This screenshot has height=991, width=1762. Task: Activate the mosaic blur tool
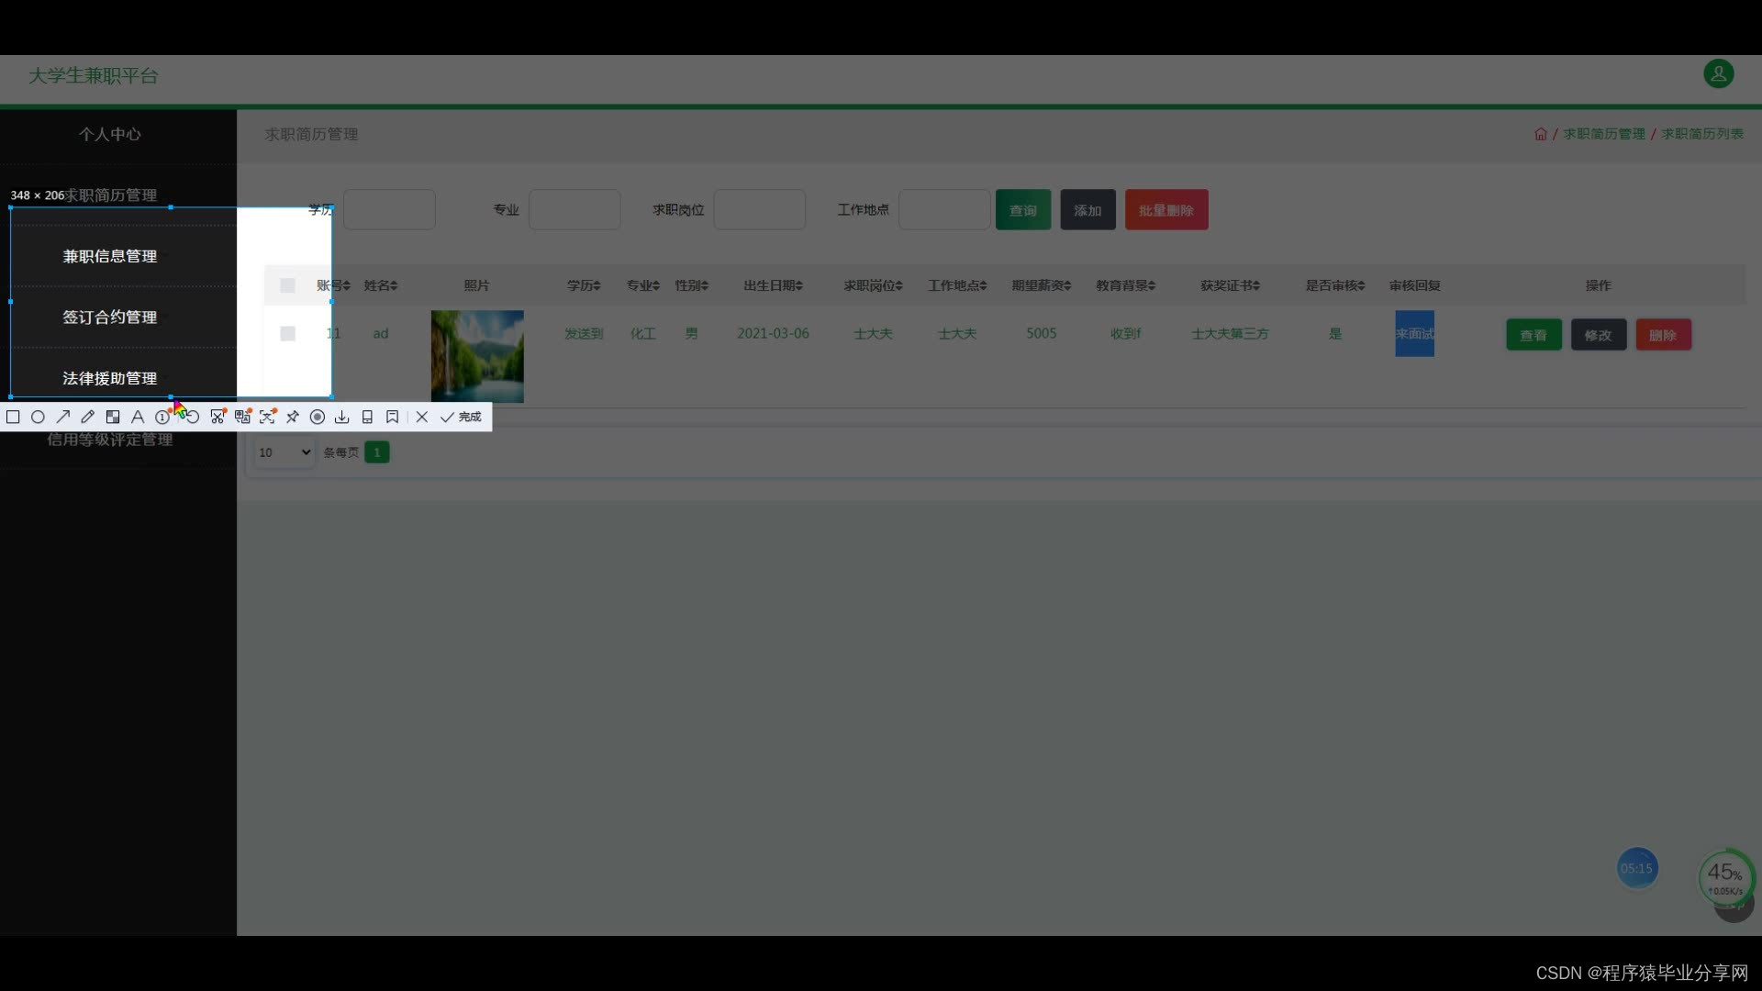point(113,417)
